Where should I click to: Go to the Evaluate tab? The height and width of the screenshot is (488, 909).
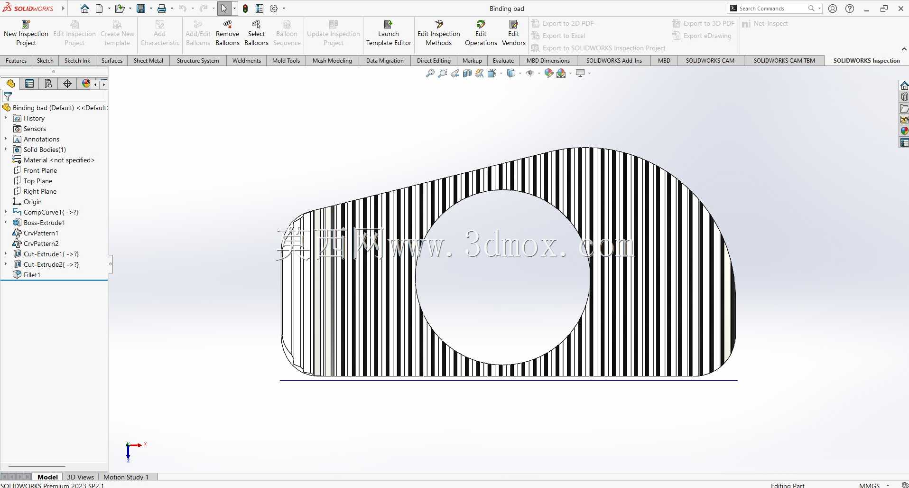503,61
